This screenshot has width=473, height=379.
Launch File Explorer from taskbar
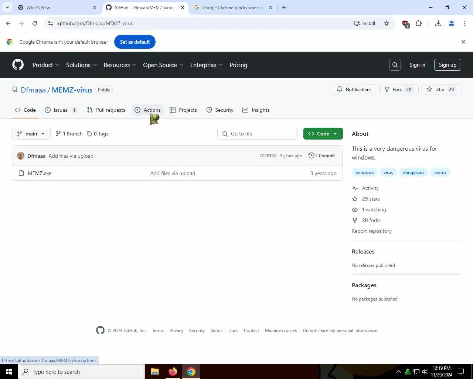tap(155, 372)
